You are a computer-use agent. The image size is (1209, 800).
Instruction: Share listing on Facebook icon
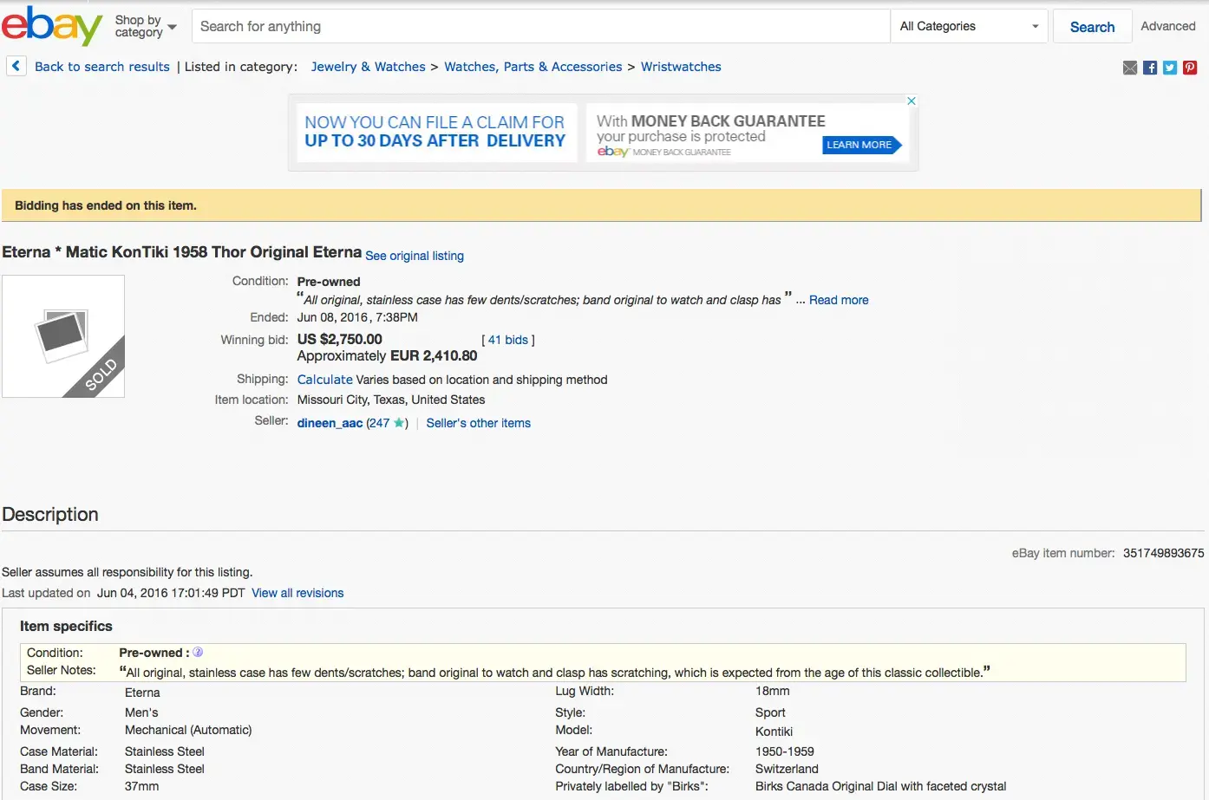click(1150, 68)
